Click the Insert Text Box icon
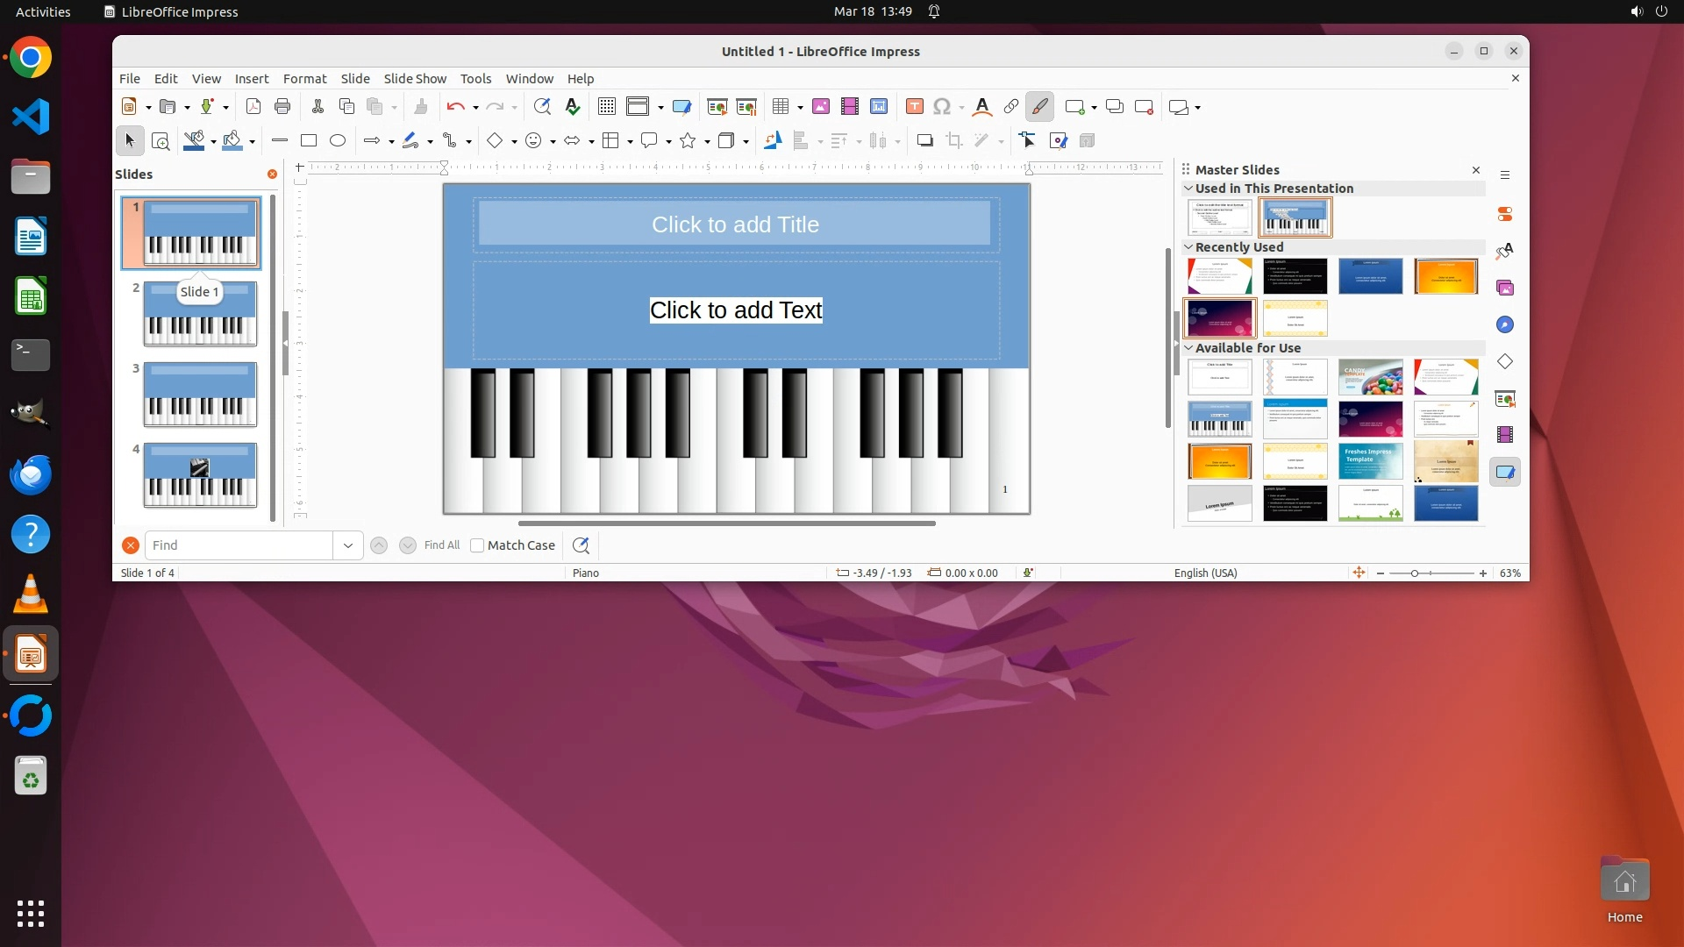 coord(914,107)
